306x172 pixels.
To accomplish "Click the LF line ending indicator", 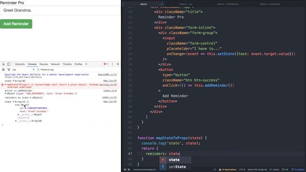I will click(x=215, y=170).
